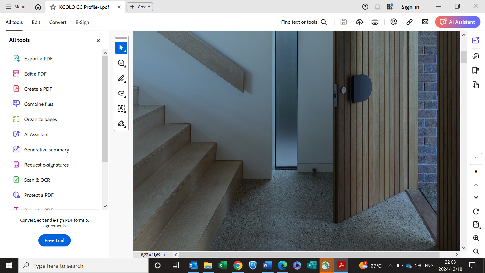Select the freehand draw lasso tool
The height and width of the screenshot is (273, 485).
coord(121,93)
